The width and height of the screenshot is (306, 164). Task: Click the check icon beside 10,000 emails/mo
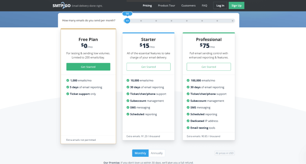pyautogui.click(x=128, y=80)
